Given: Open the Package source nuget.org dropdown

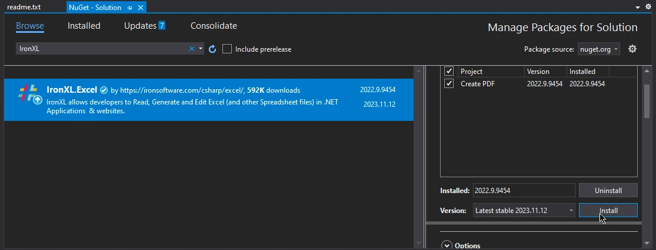Looking at the screenshot, I should point(598,49).
